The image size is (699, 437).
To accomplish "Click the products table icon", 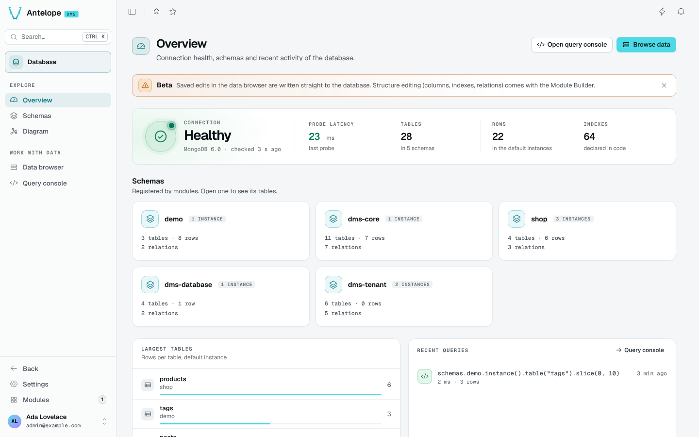I will 148,385.
